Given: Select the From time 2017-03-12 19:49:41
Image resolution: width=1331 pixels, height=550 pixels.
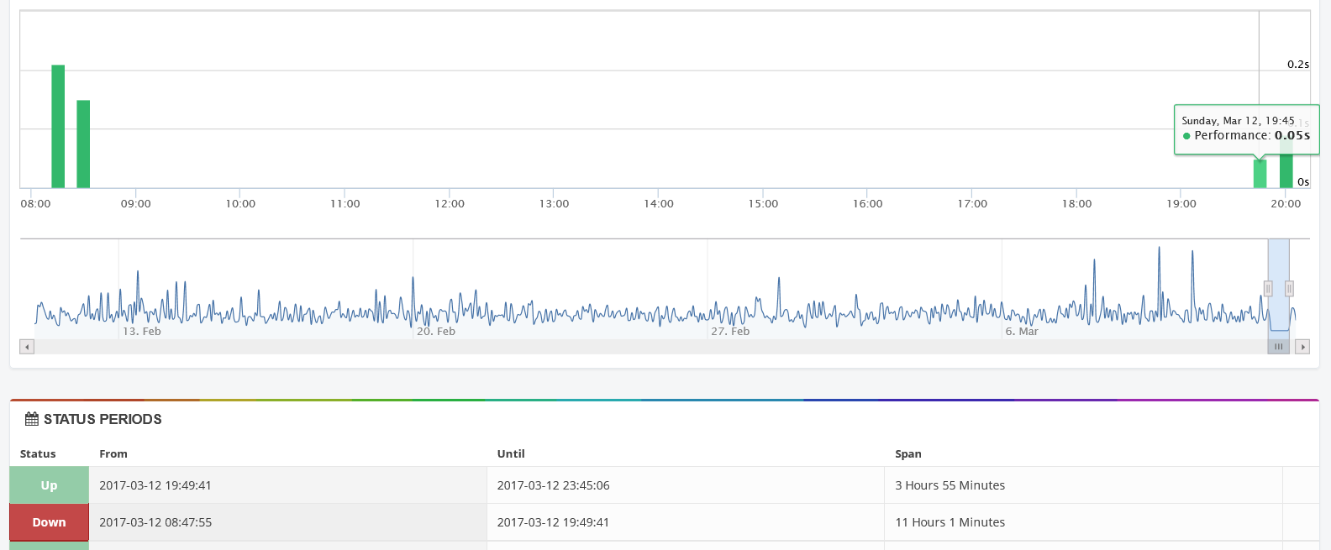Looking at the screenshot, I should tap(155, 485).
